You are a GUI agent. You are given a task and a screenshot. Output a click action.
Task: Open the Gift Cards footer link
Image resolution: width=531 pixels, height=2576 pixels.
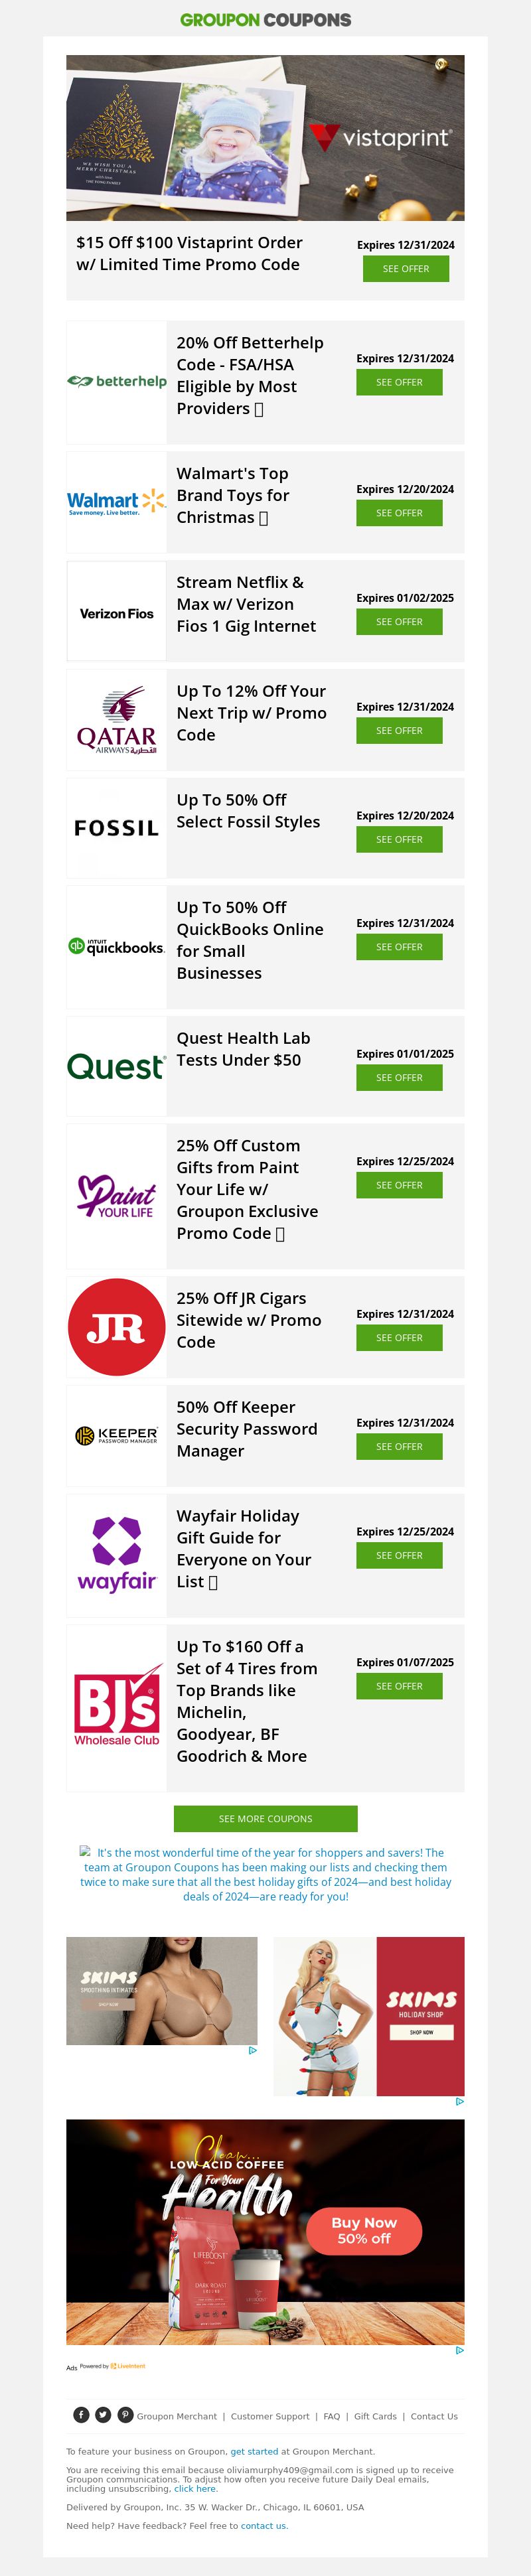pyautogui.click(x=375, y=2416)
